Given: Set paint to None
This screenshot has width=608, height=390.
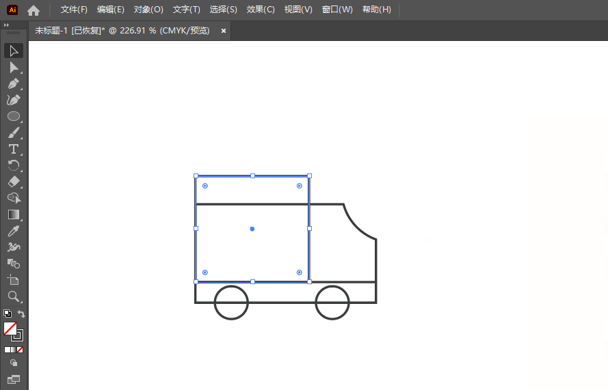Looking at the screenshot, I should click(20, 350).
